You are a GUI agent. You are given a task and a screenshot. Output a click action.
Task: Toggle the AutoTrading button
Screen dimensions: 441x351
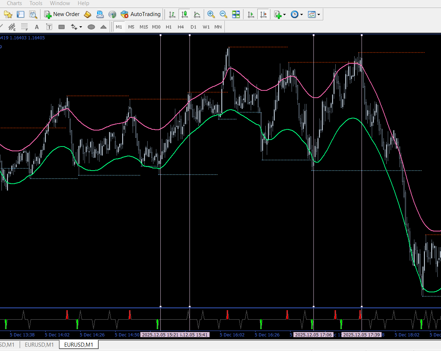click(141, 14)
